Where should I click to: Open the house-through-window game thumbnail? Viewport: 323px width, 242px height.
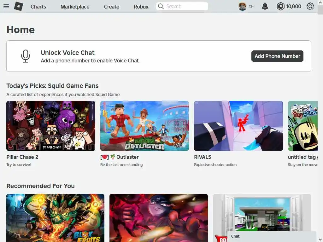click(x=262, y=212)
